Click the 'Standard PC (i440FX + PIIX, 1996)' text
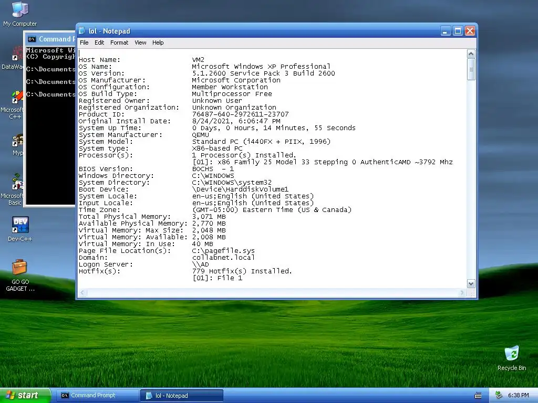538x403 pixels. click(x=261, y=142)
